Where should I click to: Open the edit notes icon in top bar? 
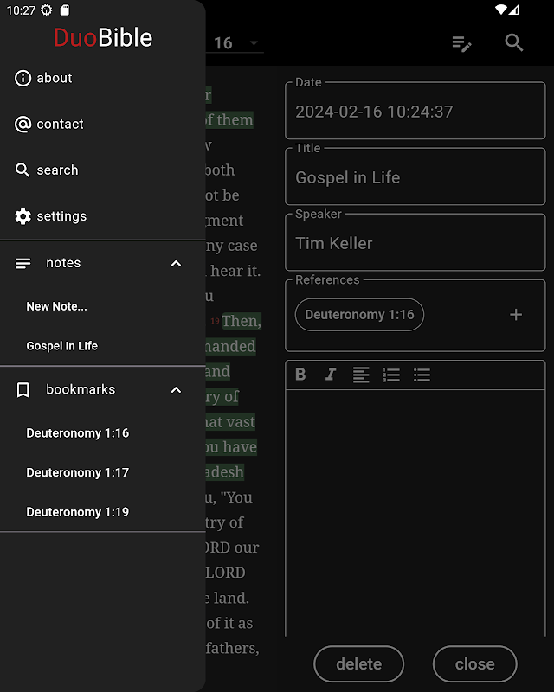click(x=462, y=43)
